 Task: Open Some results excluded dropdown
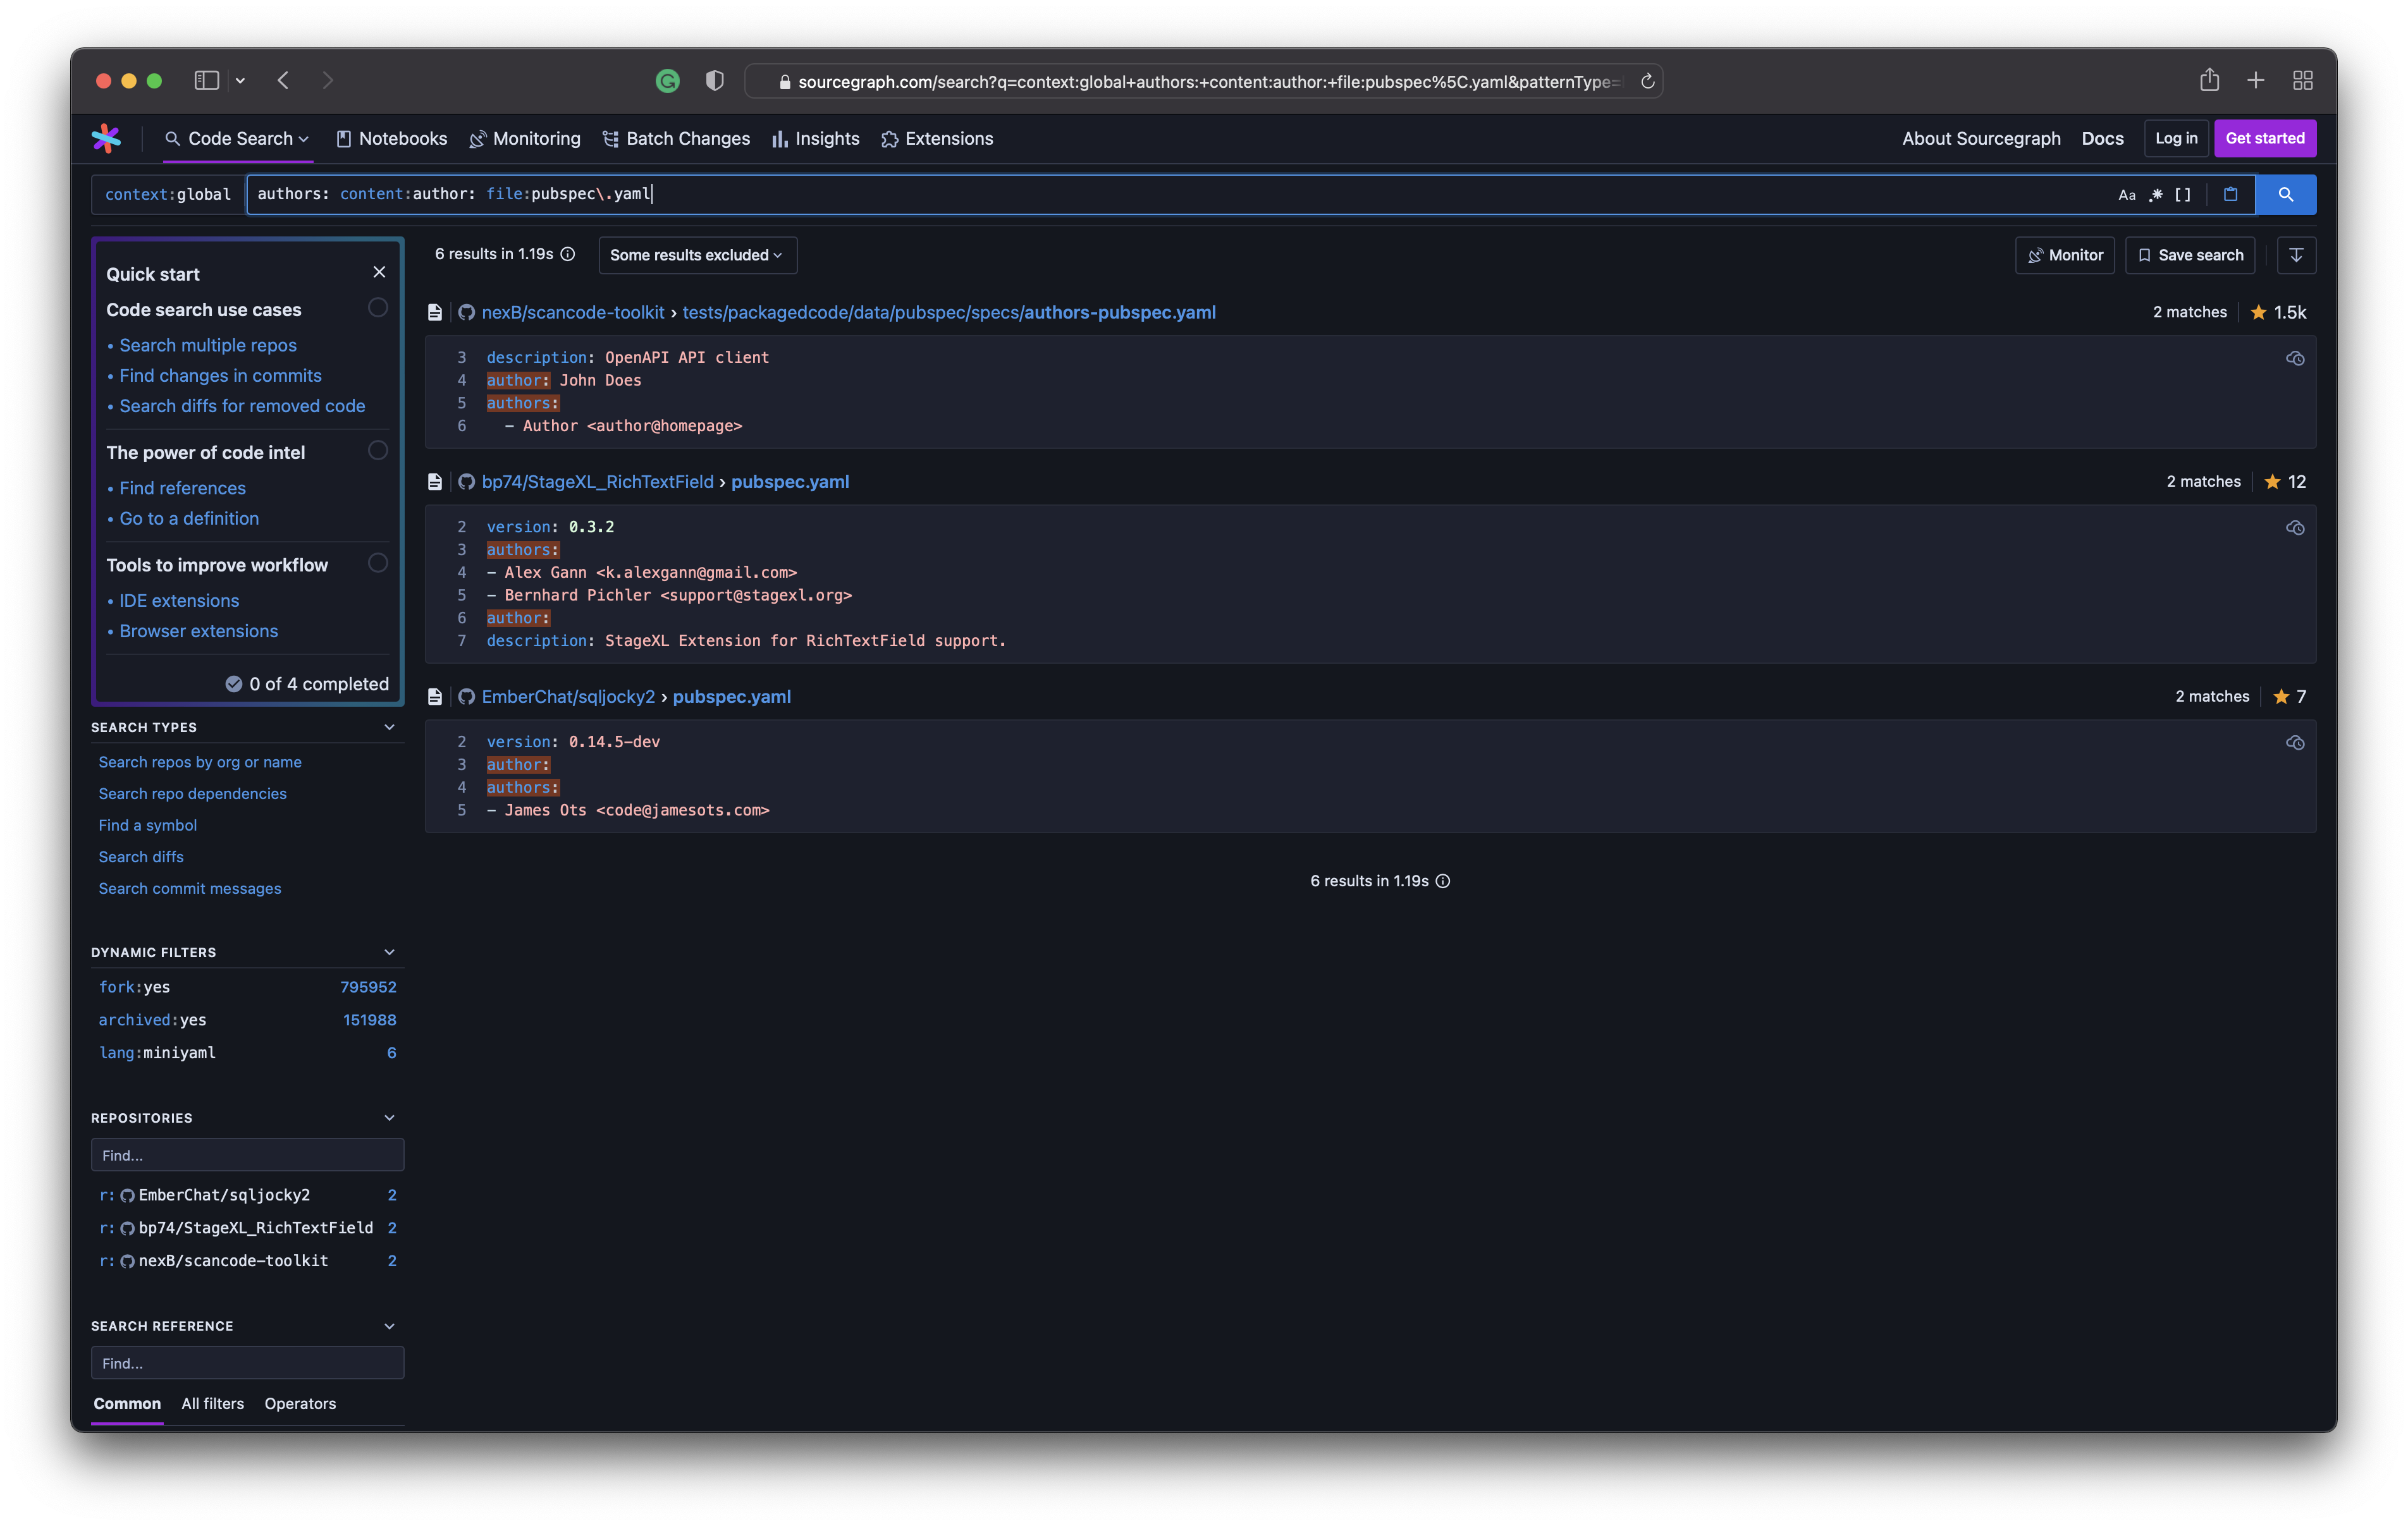[697, 255]
